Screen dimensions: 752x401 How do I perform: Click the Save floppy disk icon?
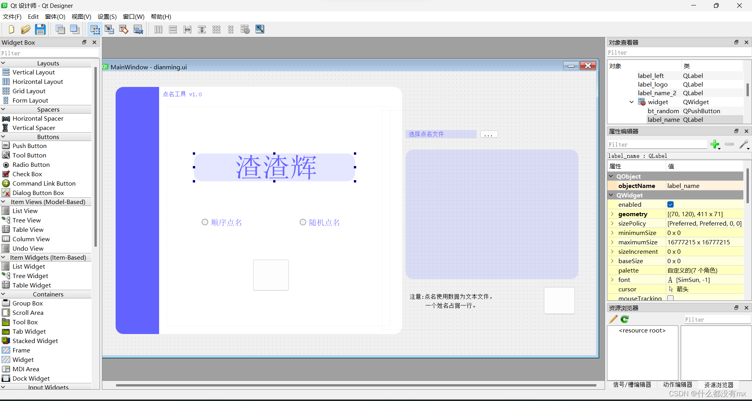(40, 29)
